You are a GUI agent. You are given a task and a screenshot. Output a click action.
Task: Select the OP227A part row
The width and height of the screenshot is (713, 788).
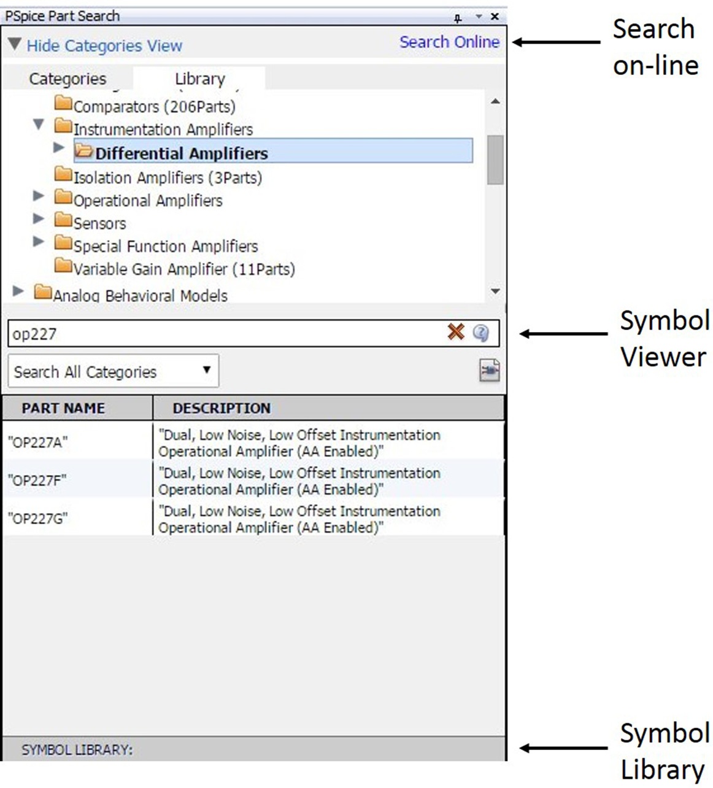[x=253, y=442]
